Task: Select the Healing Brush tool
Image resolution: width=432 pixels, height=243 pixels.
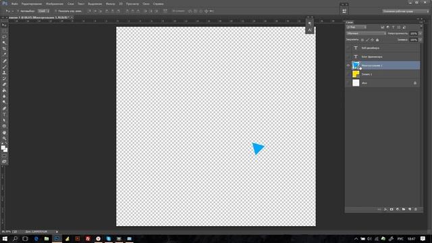Action: [4, 61]
